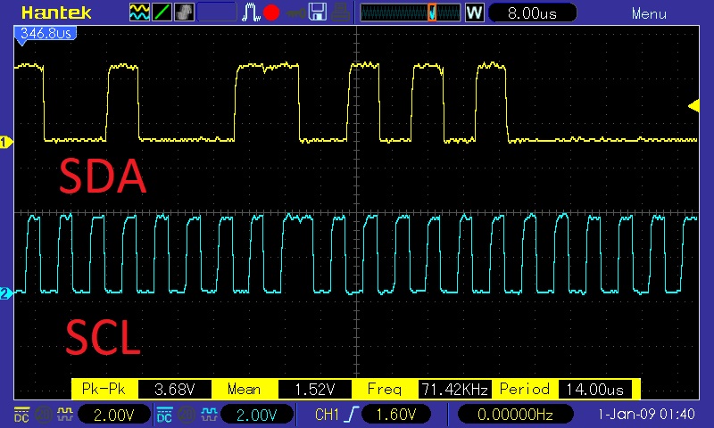Click the yellow CH1 DC coupling icon

(21, 415)
